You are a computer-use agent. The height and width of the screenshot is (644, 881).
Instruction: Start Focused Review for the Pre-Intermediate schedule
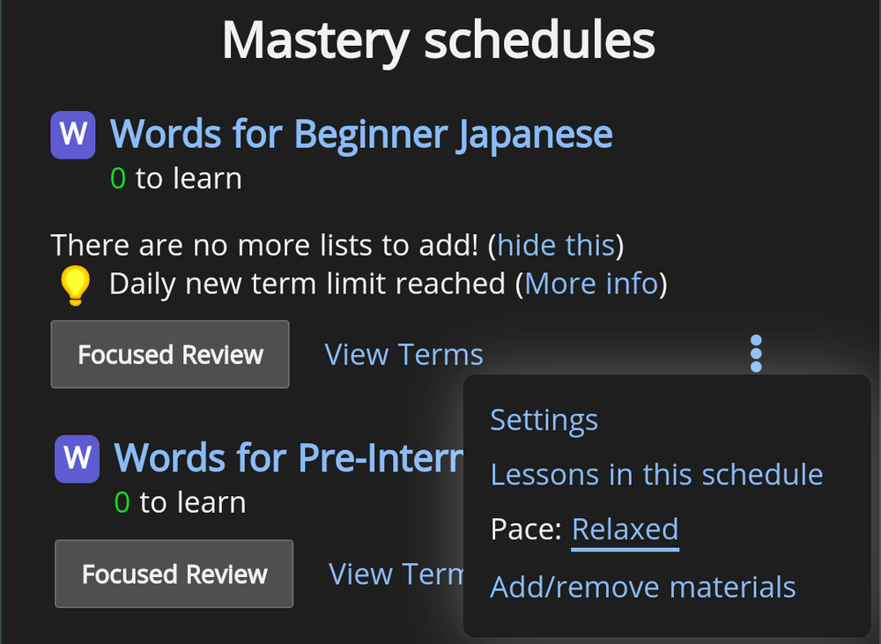click(x=174, y=574)
